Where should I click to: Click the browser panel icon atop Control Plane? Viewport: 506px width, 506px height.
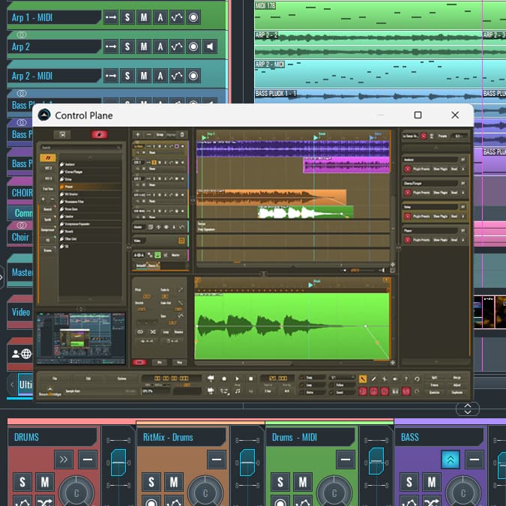tap(62, 134)
